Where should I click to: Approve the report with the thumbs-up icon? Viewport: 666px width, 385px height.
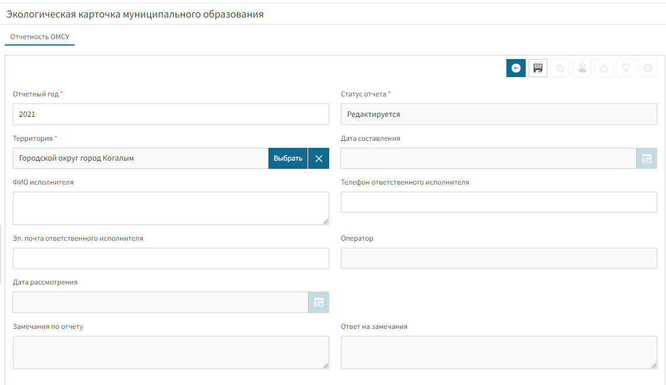603,68
